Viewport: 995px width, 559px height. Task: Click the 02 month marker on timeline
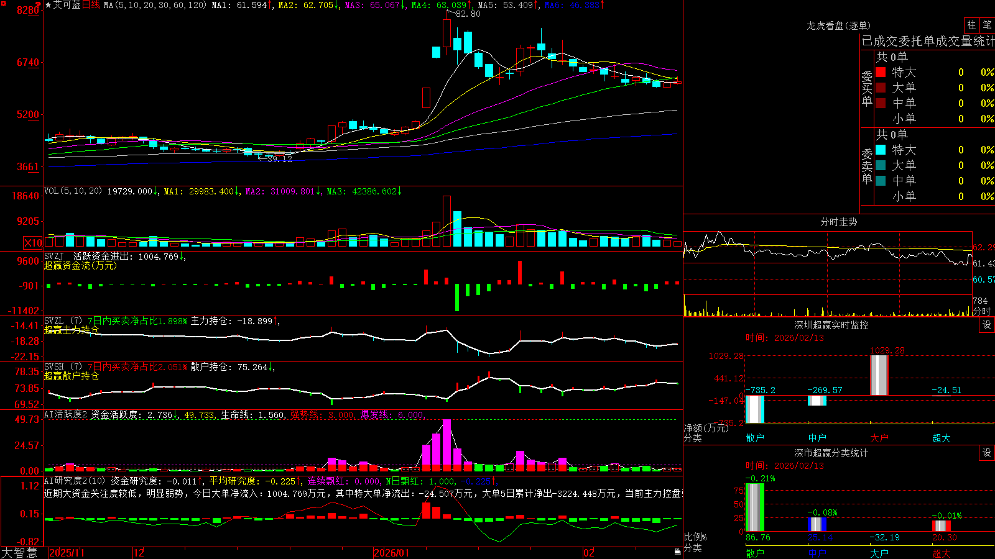(589, 553)
